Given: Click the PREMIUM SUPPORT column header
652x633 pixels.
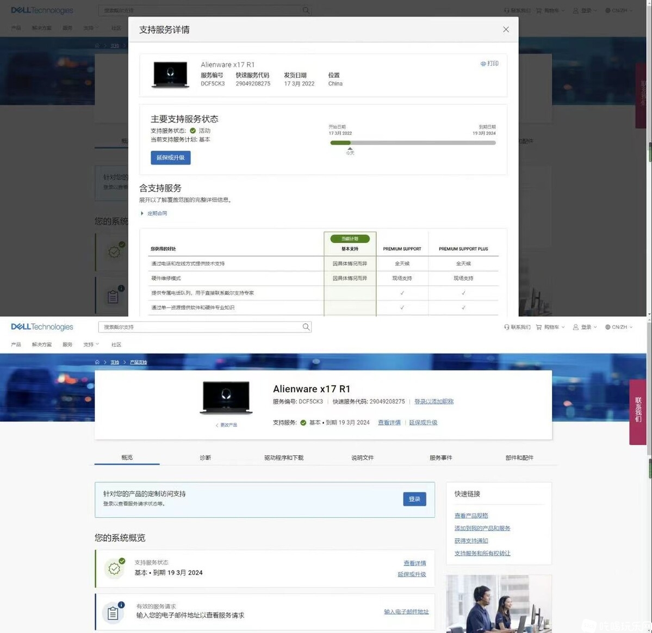Looking at the screenshot, I should tap(402, 249).
